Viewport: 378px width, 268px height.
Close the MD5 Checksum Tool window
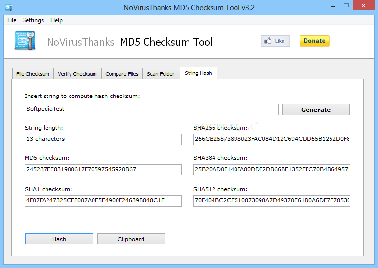coord(363,5)
